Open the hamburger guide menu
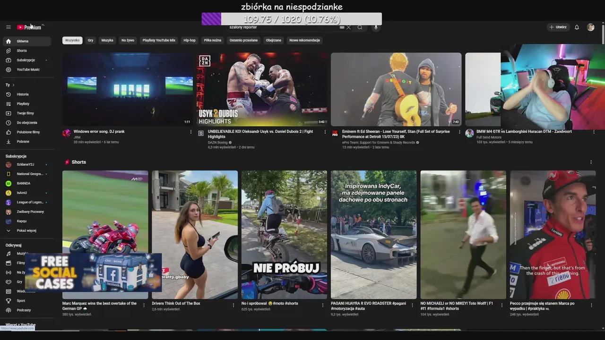Viewport: 605px width, 340px height. point(9,27)
